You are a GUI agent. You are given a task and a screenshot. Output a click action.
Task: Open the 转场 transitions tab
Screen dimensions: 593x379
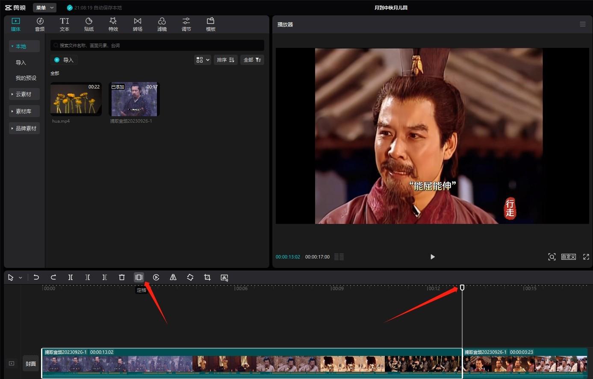click(138, 24)
